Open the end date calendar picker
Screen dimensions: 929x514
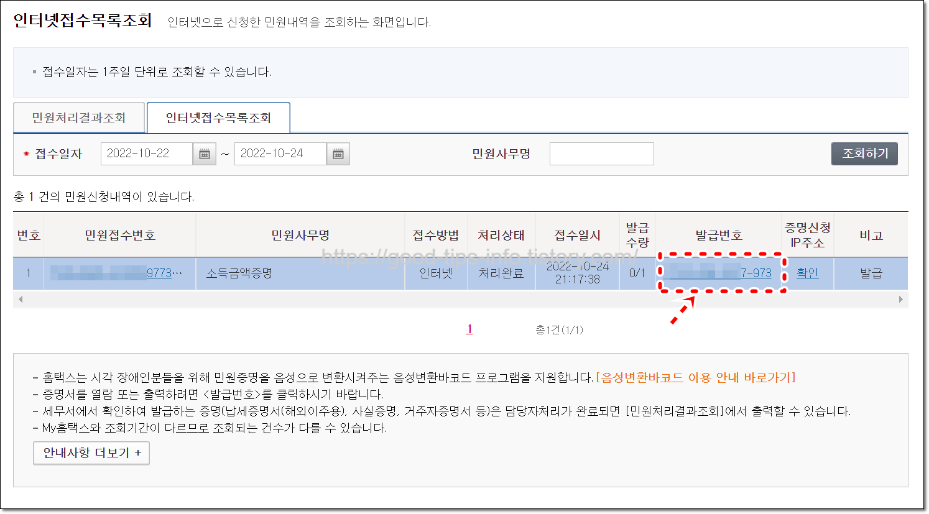pyautogui.click(x=338, y=154)
